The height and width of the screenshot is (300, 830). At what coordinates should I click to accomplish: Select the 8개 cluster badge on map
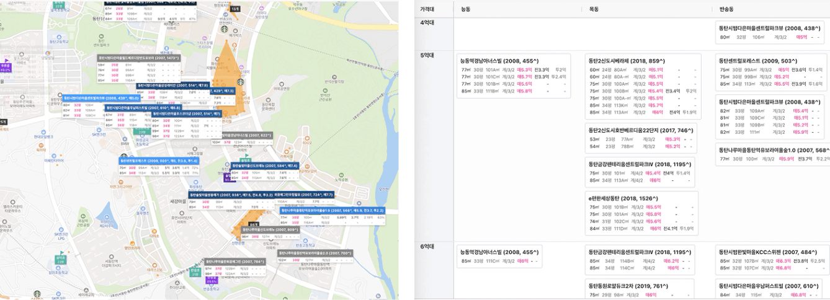coord(254,224)
